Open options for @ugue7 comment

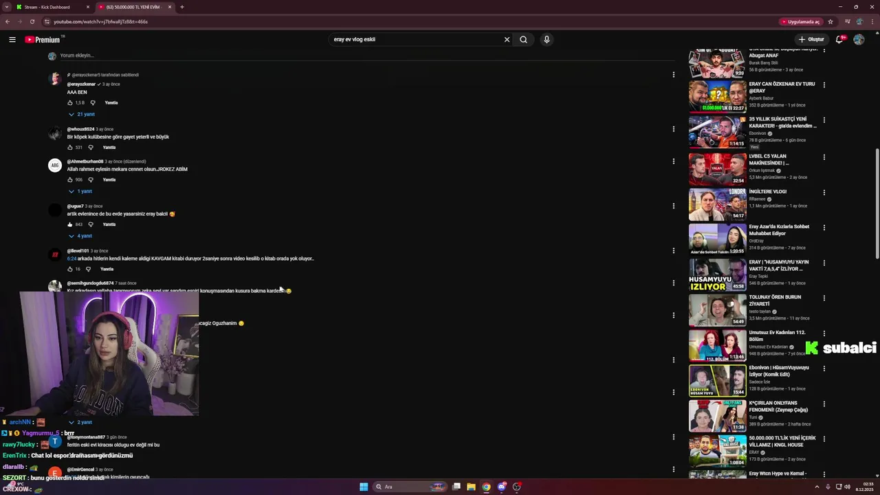pos(673,206)
